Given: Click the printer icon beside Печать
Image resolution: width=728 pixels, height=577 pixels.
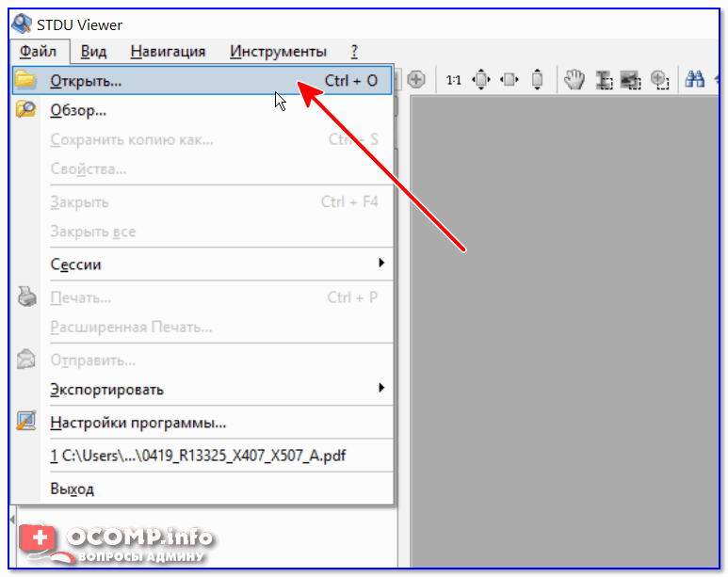Looking at the screenshot, I should [26, 297].
